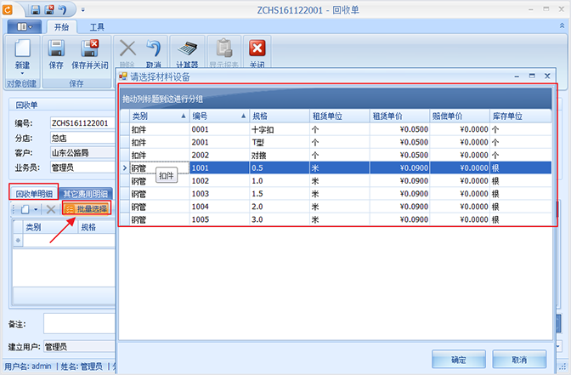
Task: Switch to the 其它费用明细 tab
Action: pos(87,193)
